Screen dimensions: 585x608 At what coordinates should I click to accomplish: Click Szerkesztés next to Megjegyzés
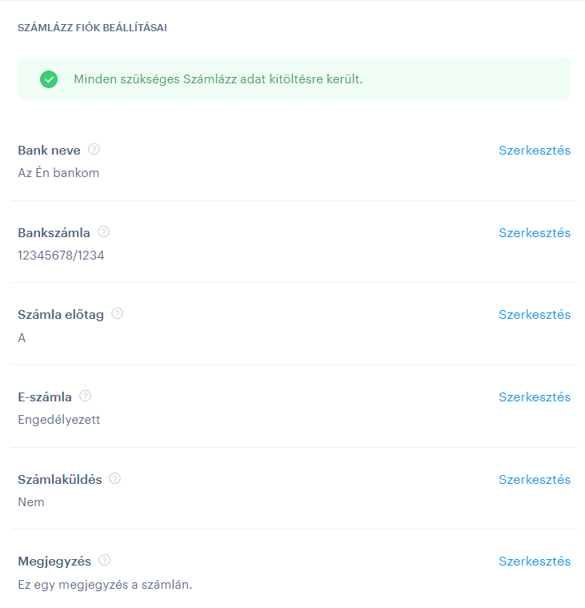point(535,562)
